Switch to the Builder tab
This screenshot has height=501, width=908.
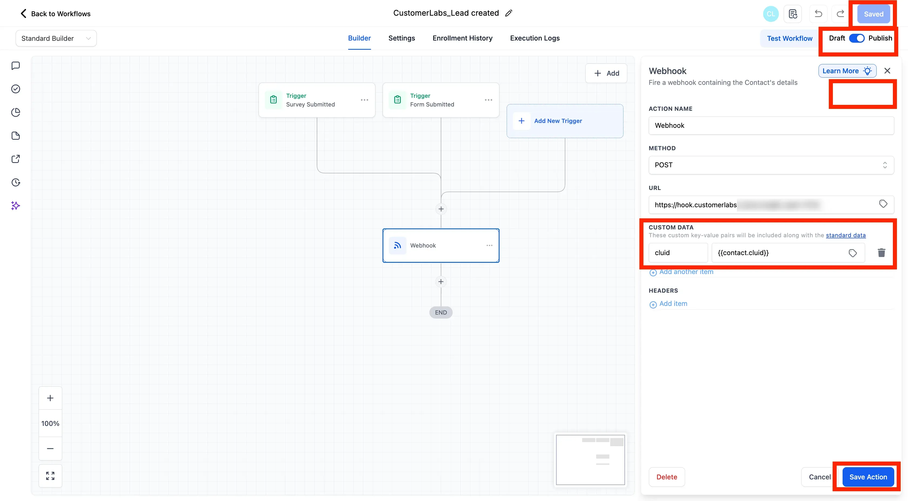[359, 38]
